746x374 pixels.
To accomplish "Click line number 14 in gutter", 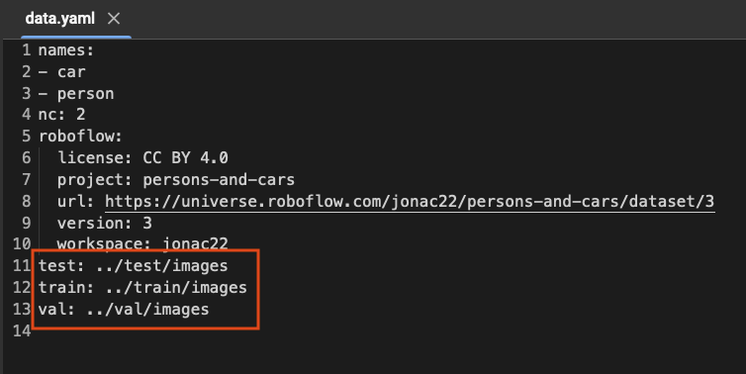I will pos(22,330).
